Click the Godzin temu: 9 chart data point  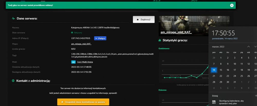point(175,77)
